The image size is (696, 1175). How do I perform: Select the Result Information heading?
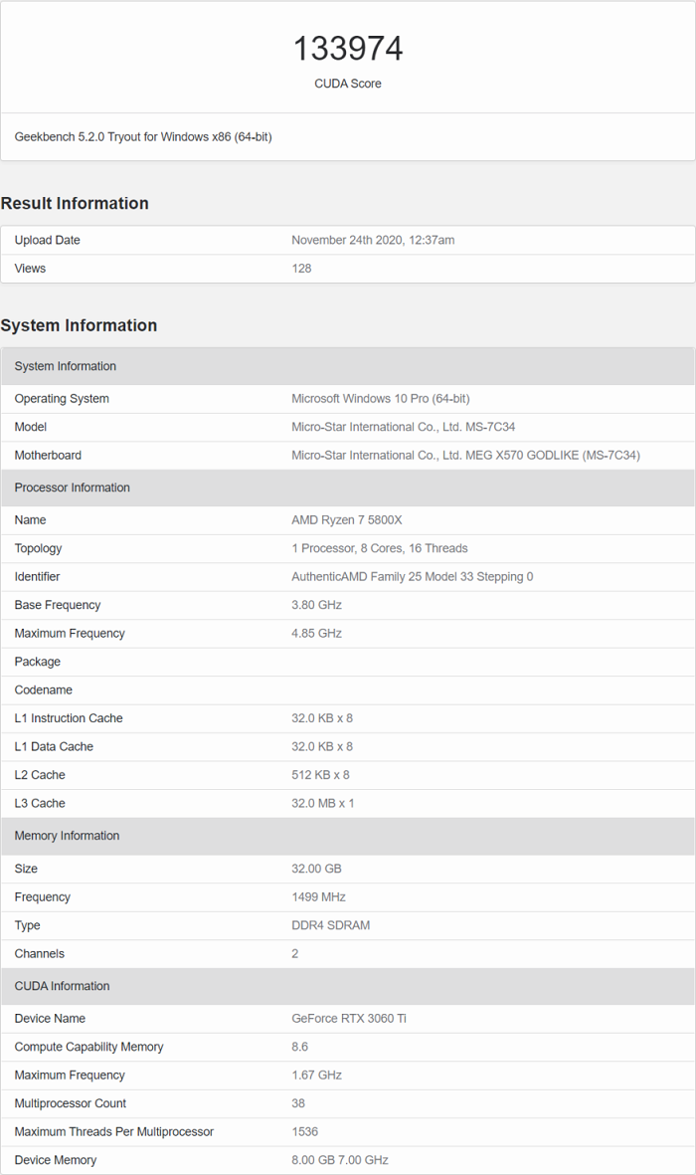click(75, 203)
